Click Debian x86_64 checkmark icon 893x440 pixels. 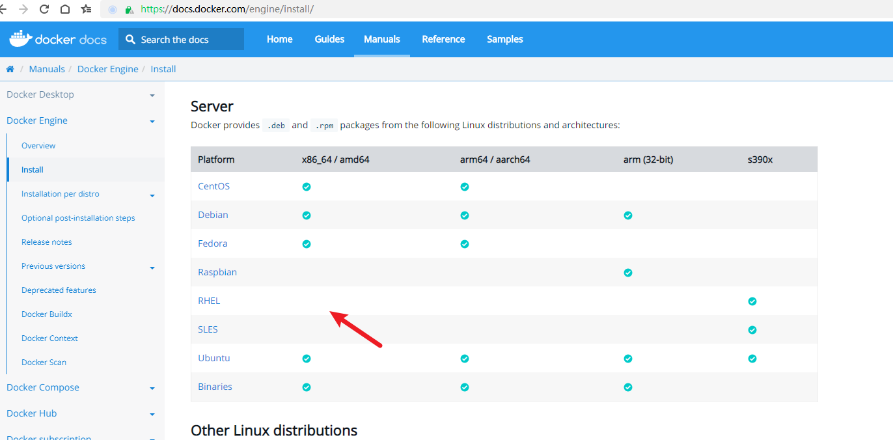point(307,215)
